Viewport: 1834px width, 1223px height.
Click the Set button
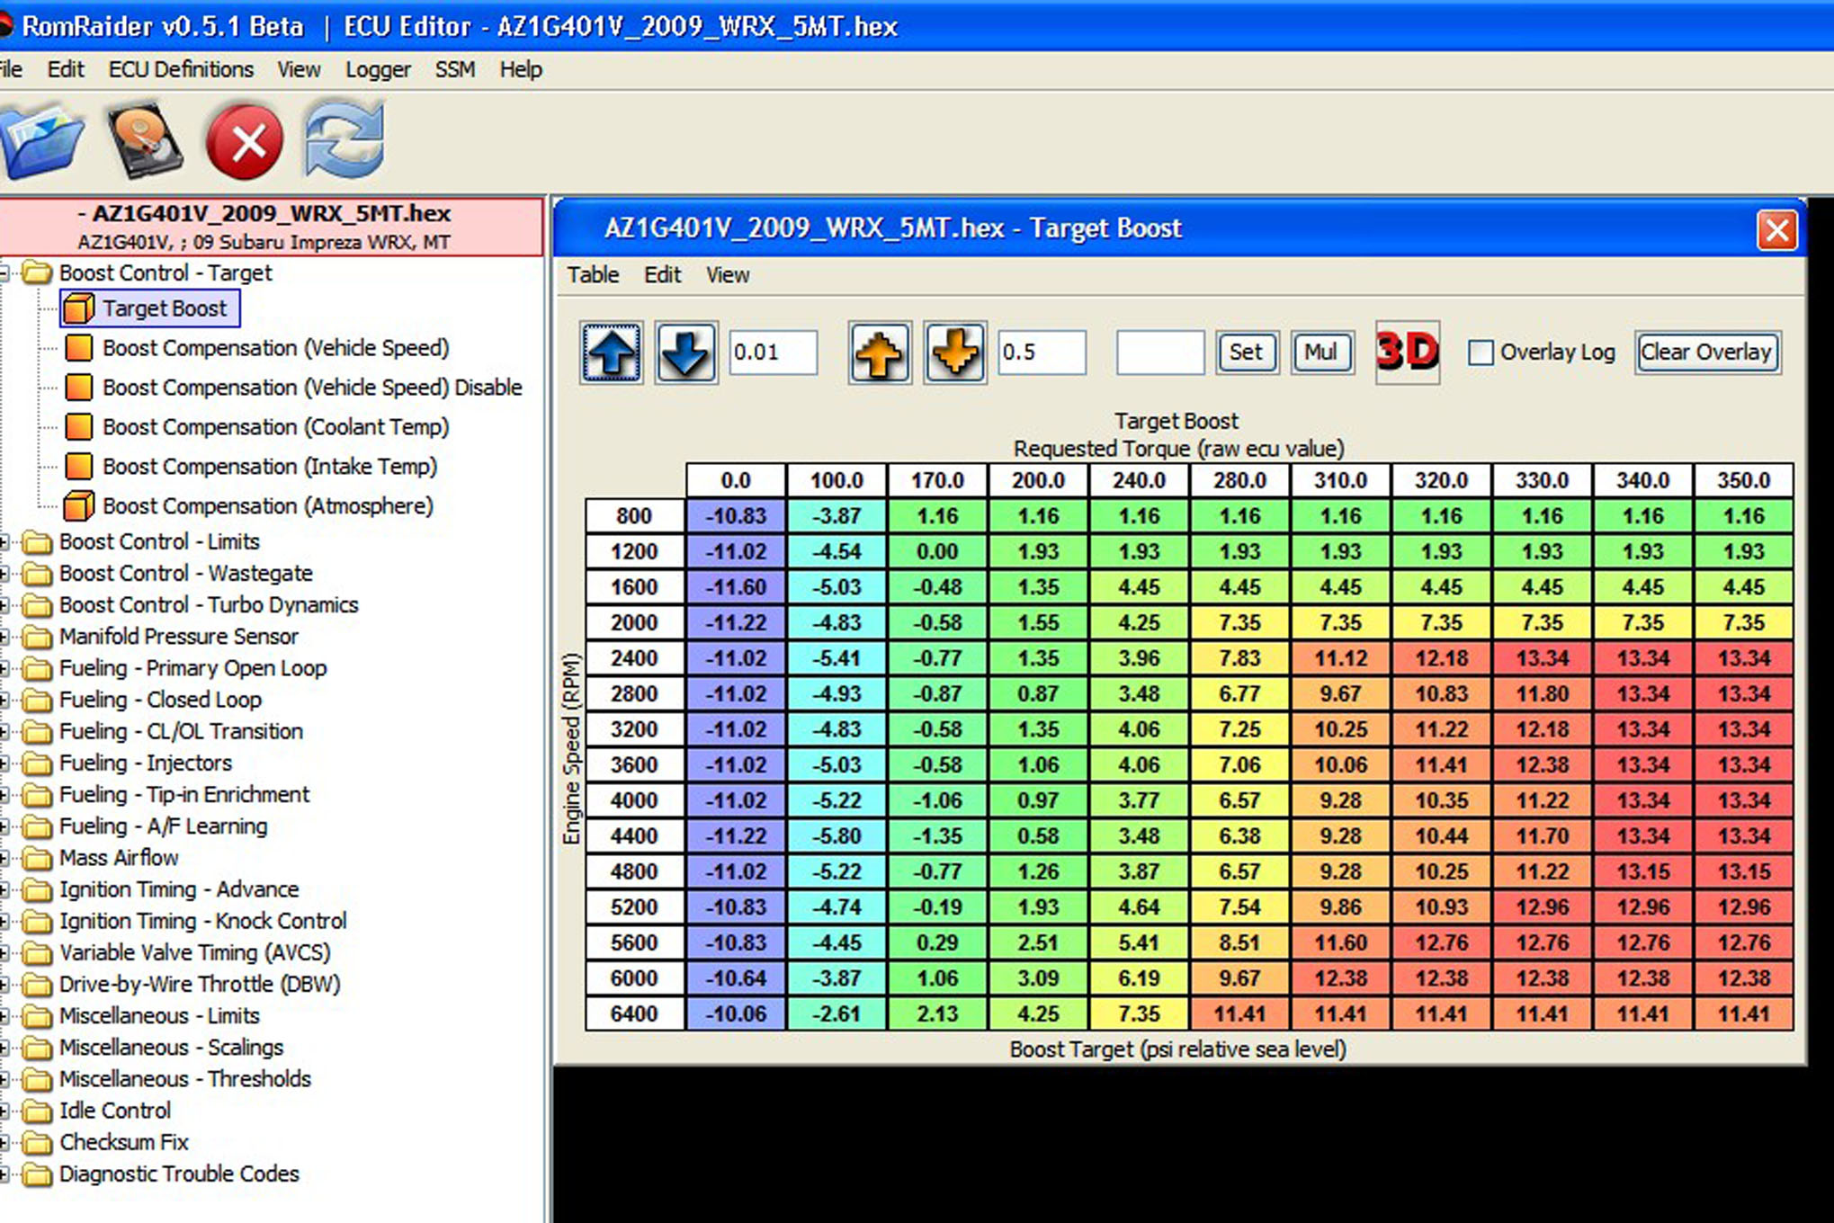[x=1247, y=352]
